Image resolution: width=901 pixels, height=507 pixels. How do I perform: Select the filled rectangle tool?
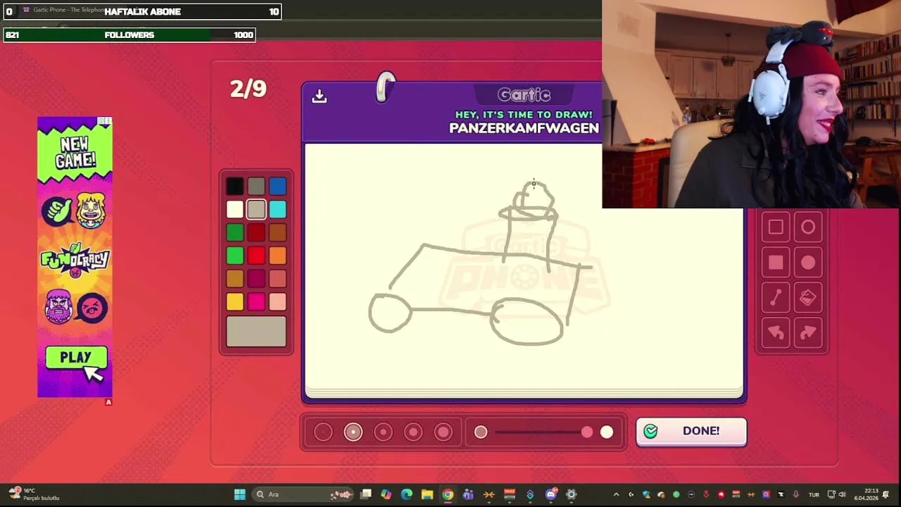click(x=776, y=263)
